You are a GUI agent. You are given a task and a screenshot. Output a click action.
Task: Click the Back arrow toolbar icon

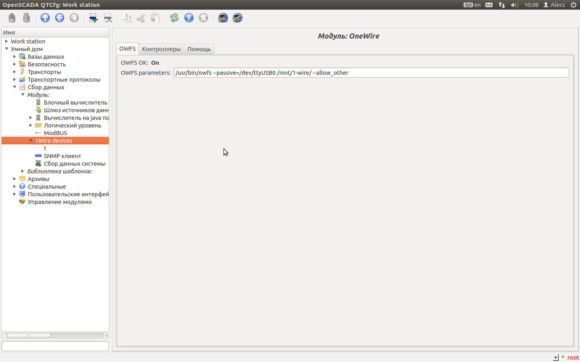coord(60,18)
